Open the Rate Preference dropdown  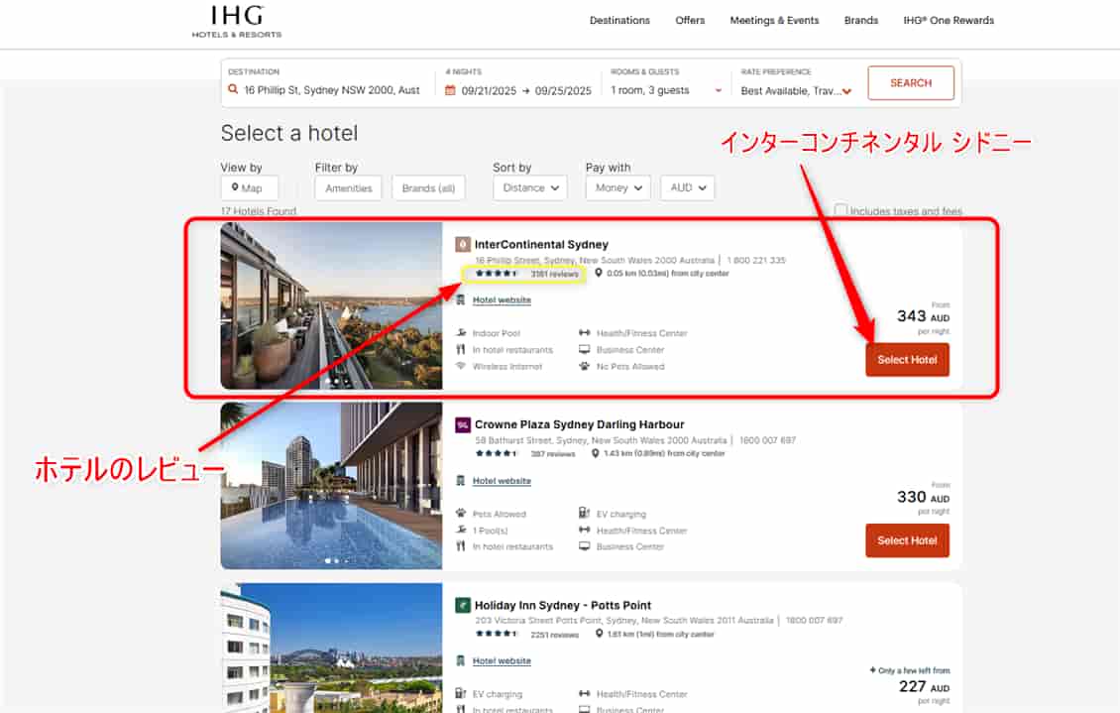[x=797, y=90]
